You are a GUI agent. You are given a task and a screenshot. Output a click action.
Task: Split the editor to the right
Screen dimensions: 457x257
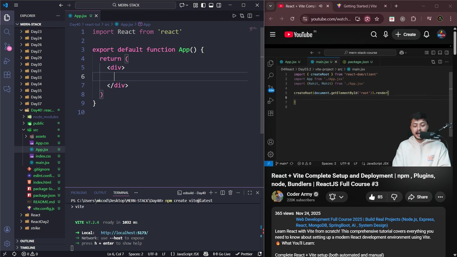(250, 16)
